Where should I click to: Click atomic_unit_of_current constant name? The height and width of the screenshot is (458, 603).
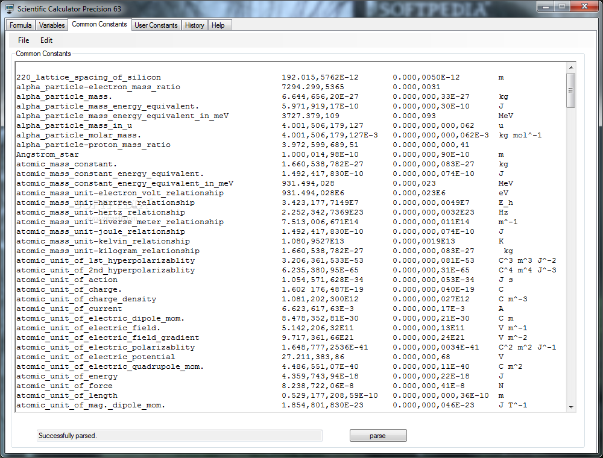[x=69, y=309]
